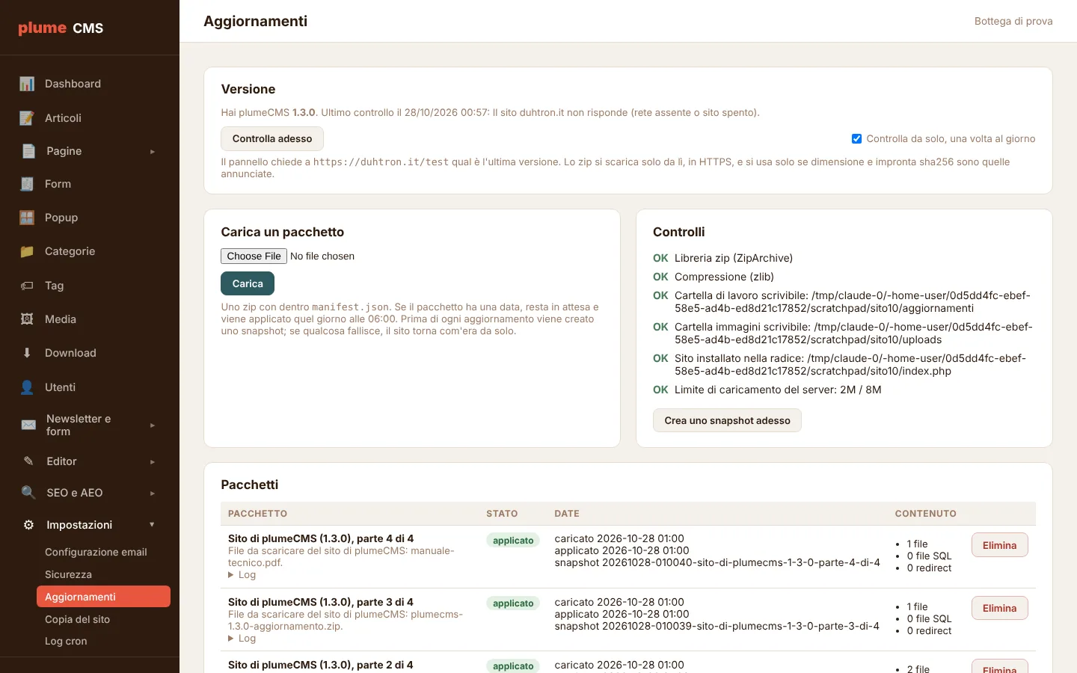
Task: Click the Editor pencil icon
Action: coord(28,461)
